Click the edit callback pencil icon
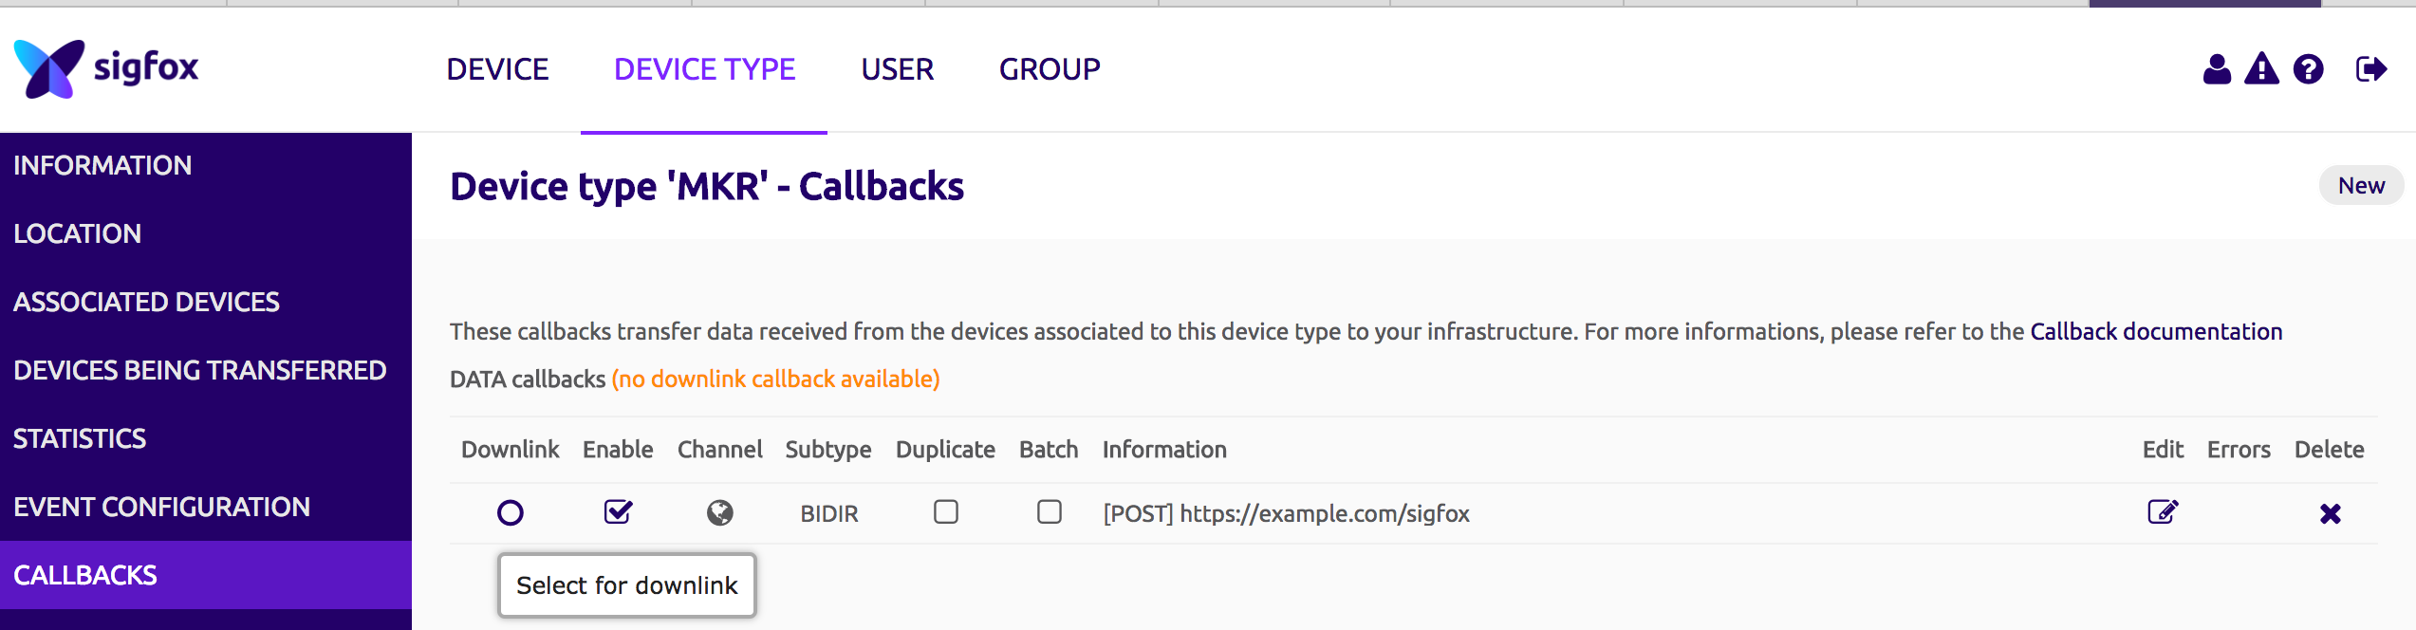This screenshot has width=2416, height=630. (x=2163, y=512)
